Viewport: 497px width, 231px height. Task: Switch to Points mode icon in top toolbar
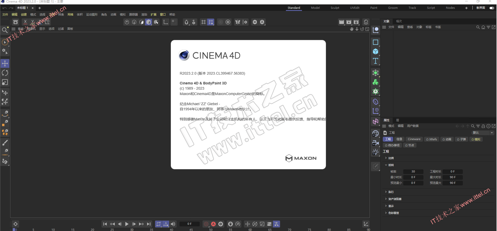tap(127, 22)
